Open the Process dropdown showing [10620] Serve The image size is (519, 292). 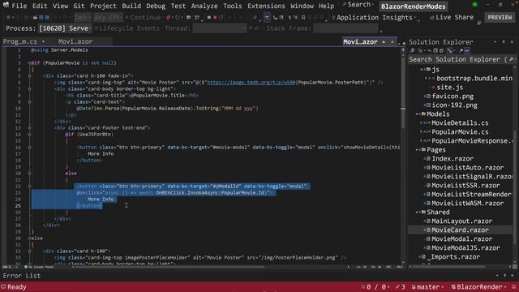tap(65, 28)
